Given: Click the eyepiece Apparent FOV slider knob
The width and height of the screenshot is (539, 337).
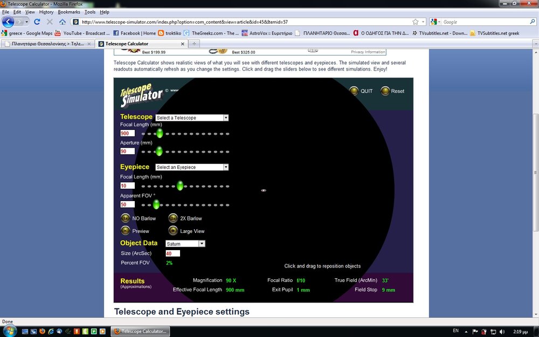Looking at the screenshot, I should click(x=156, y=204).
